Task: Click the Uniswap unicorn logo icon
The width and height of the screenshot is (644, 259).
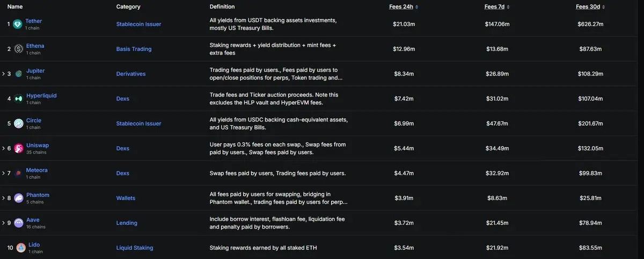Action: [x=19, y=148]
